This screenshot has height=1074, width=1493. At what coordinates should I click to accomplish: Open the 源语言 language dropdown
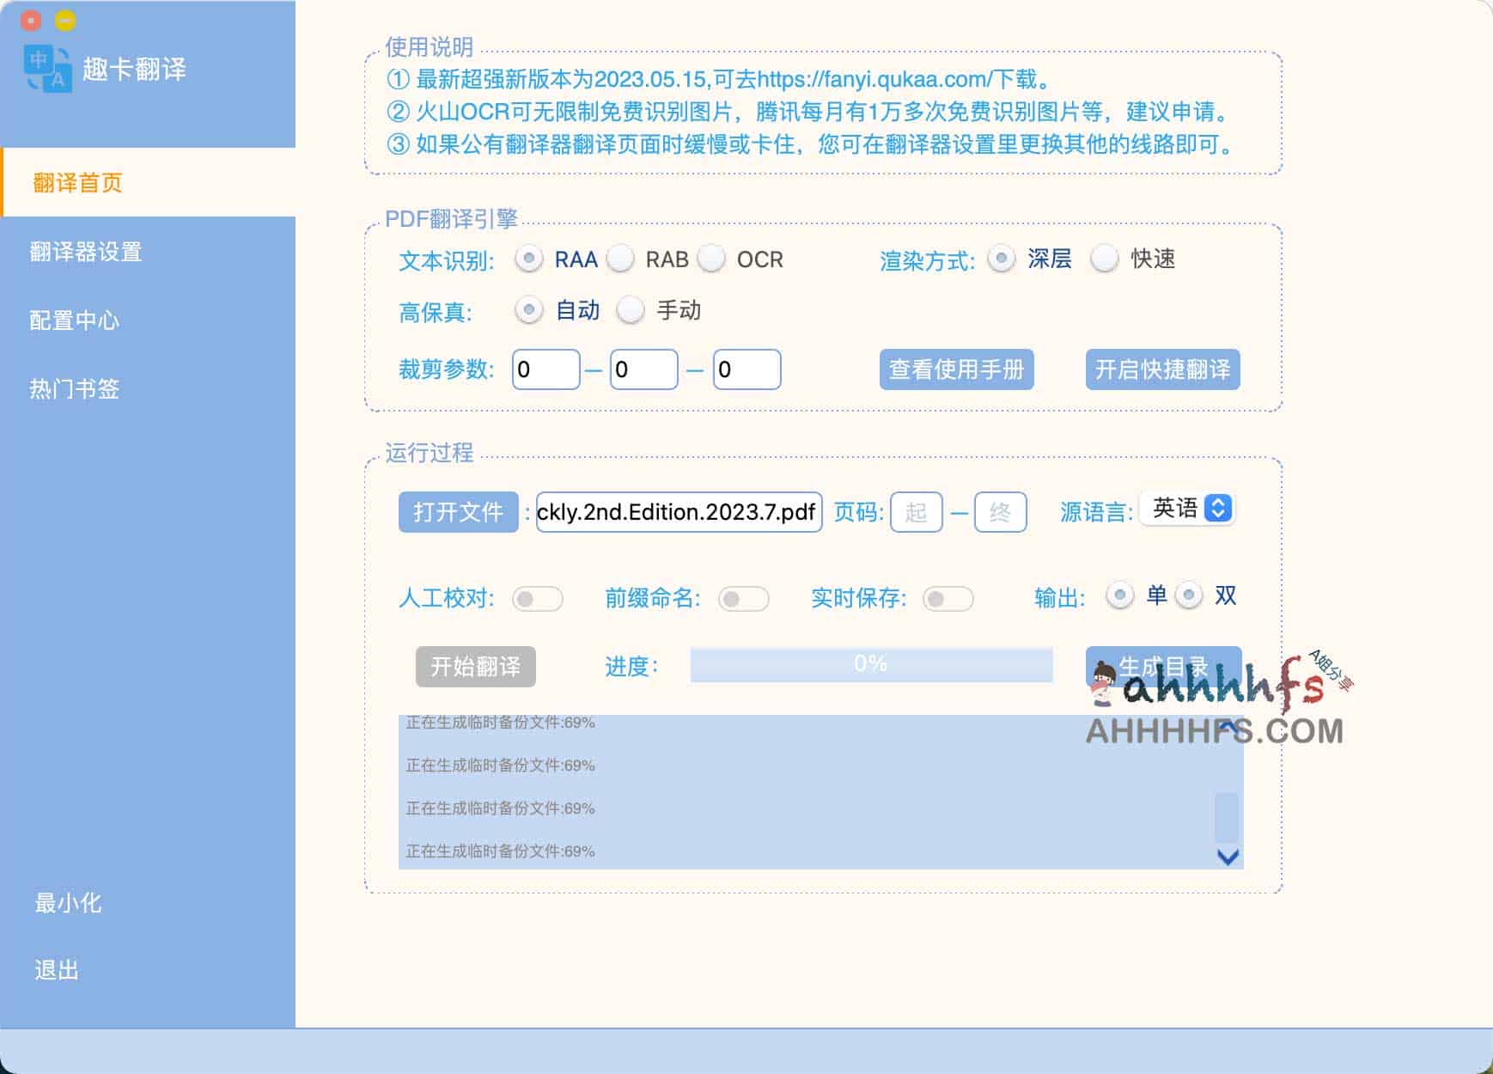pyautogui.click(x=1188, y=509)
